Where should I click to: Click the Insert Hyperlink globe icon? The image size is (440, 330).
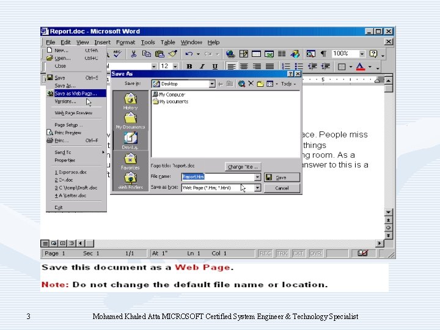(230, 54)
